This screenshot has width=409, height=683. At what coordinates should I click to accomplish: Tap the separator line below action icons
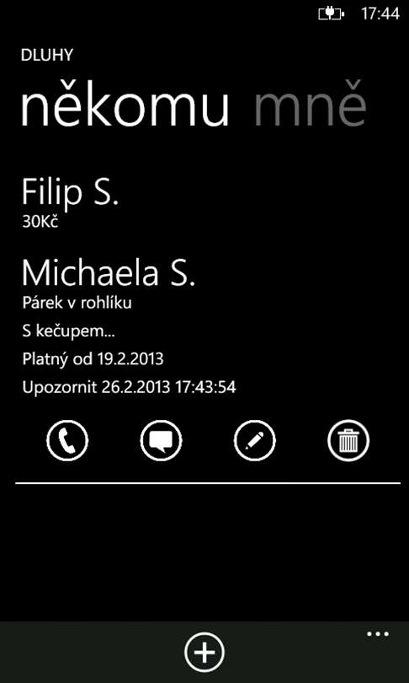(208, 483)
